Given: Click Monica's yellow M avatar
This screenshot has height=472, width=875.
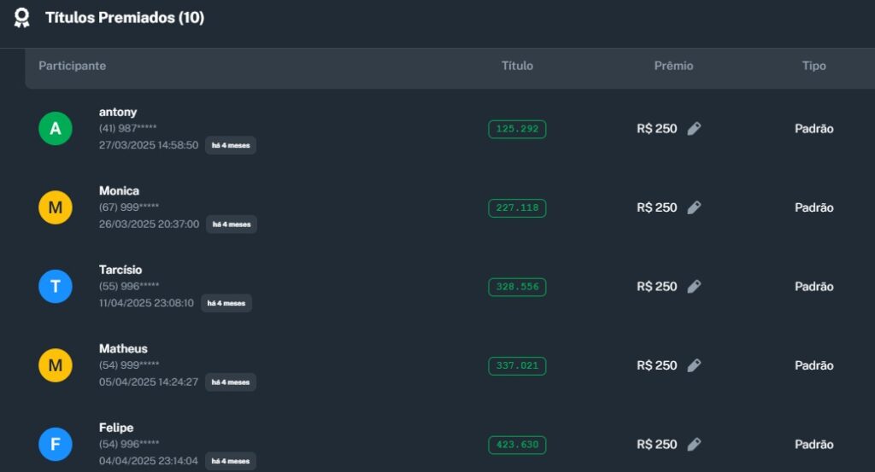Looking at the screenshot, I should point(56,207).
